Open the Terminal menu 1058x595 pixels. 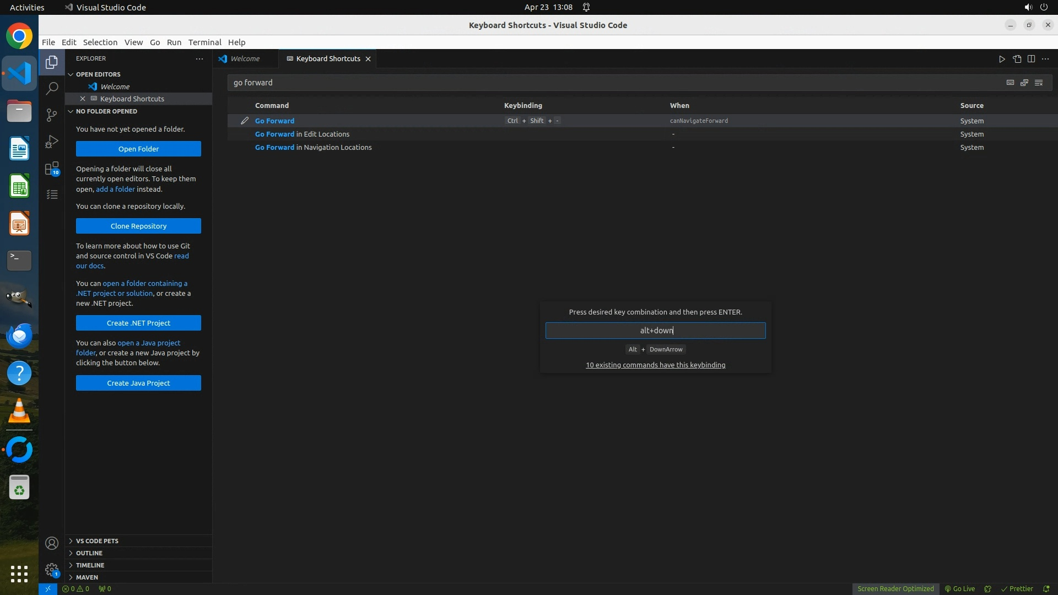point(204,42)
